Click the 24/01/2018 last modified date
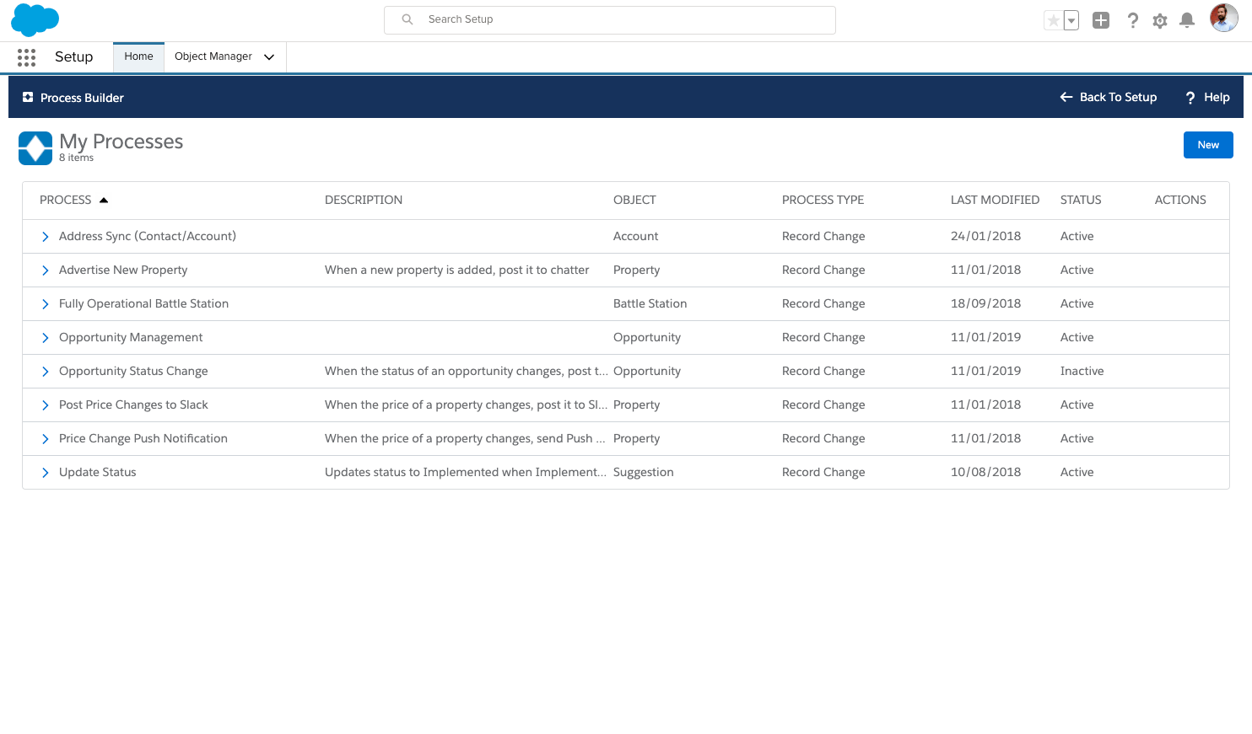 [x=985, y=236]
